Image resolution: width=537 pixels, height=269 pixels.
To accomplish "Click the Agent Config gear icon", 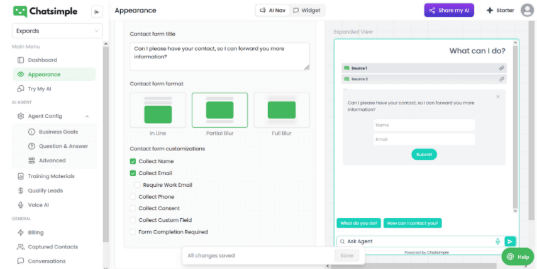I will (21, 116).
